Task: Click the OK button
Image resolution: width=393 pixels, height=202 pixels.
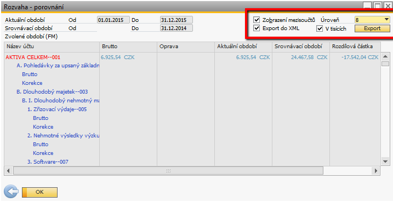Action: click(39, 192)
